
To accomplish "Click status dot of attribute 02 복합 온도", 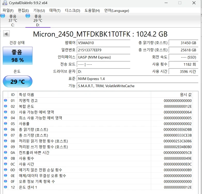I will point(5,106).
